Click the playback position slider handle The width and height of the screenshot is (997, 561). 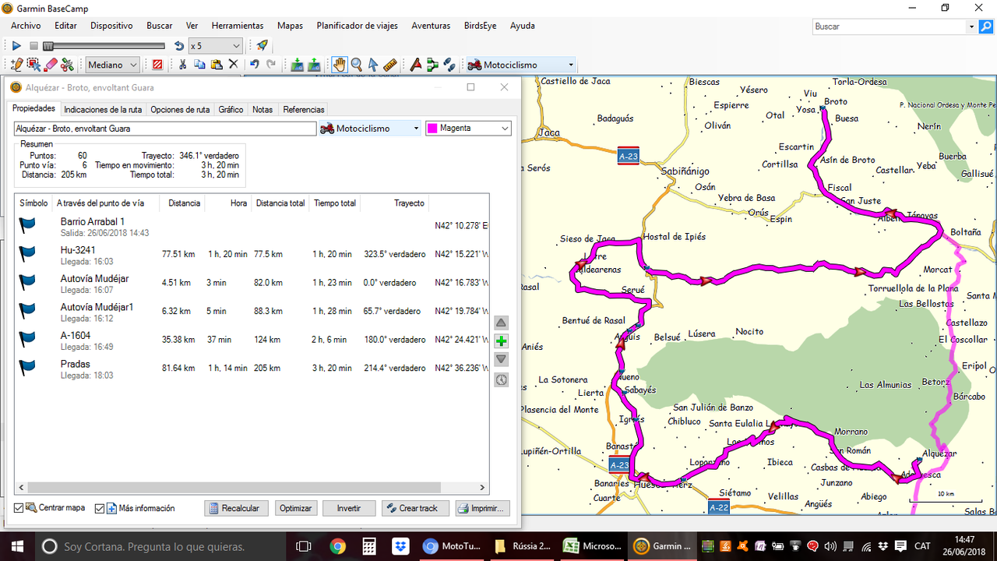(x=48, y=46)
